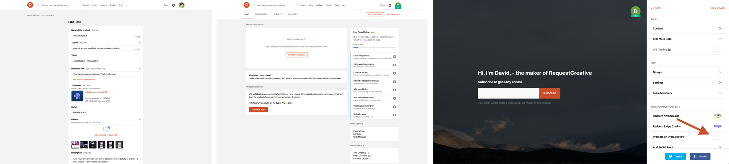The image size is (729, 164).
Task: Expand the SEO Meta Data section
Action: tap(686, 39)
